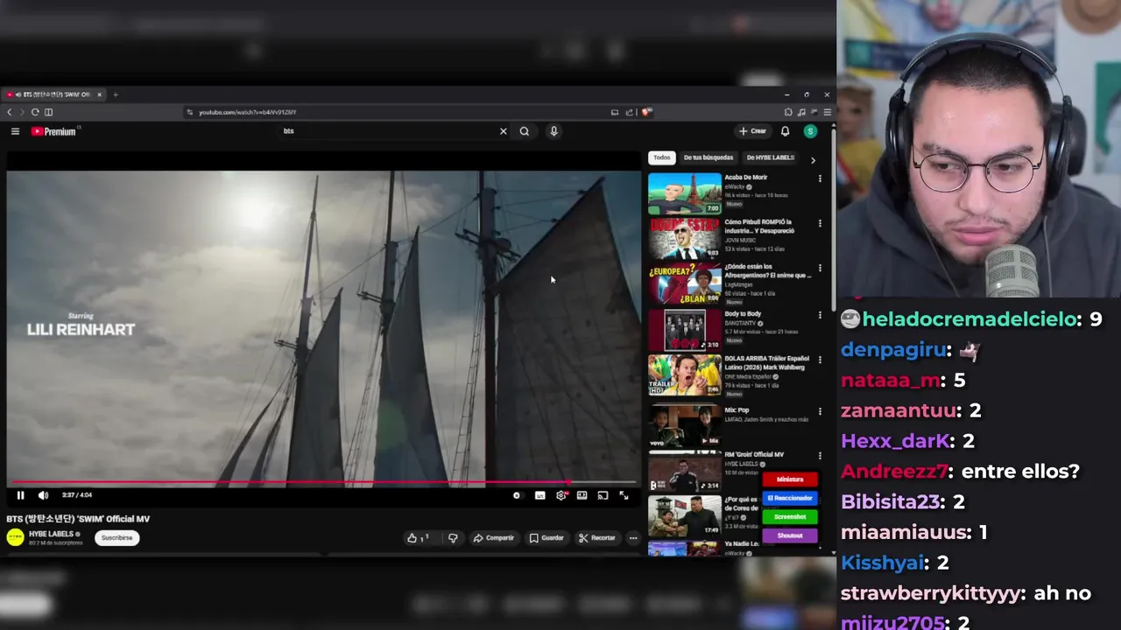The image size is (1121, 630).
Task: Select the Todos filter chip
Action: tap(661, 157)
